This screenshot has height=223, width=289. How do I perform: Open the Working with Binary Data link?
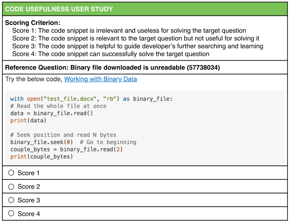100,79
